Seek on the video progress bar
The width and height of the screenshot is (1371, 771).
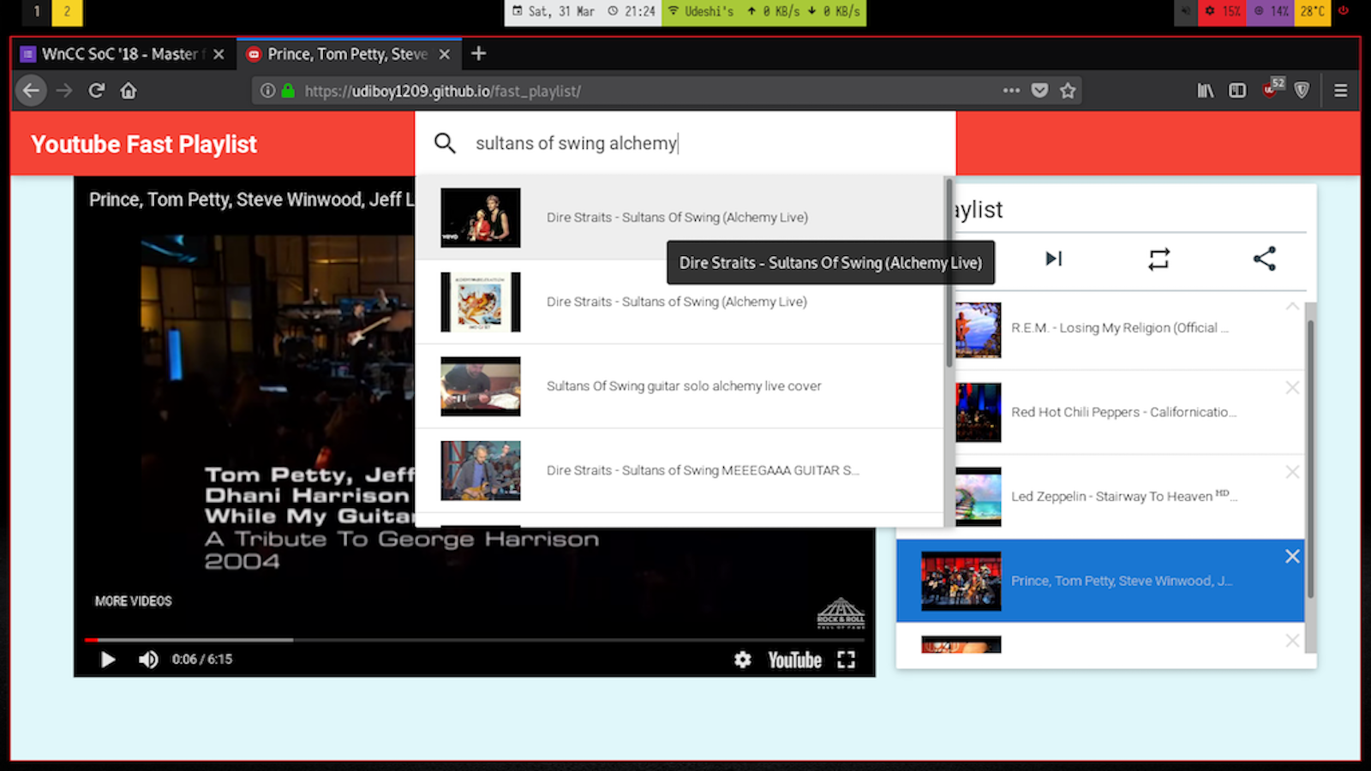tap(474, 640)
